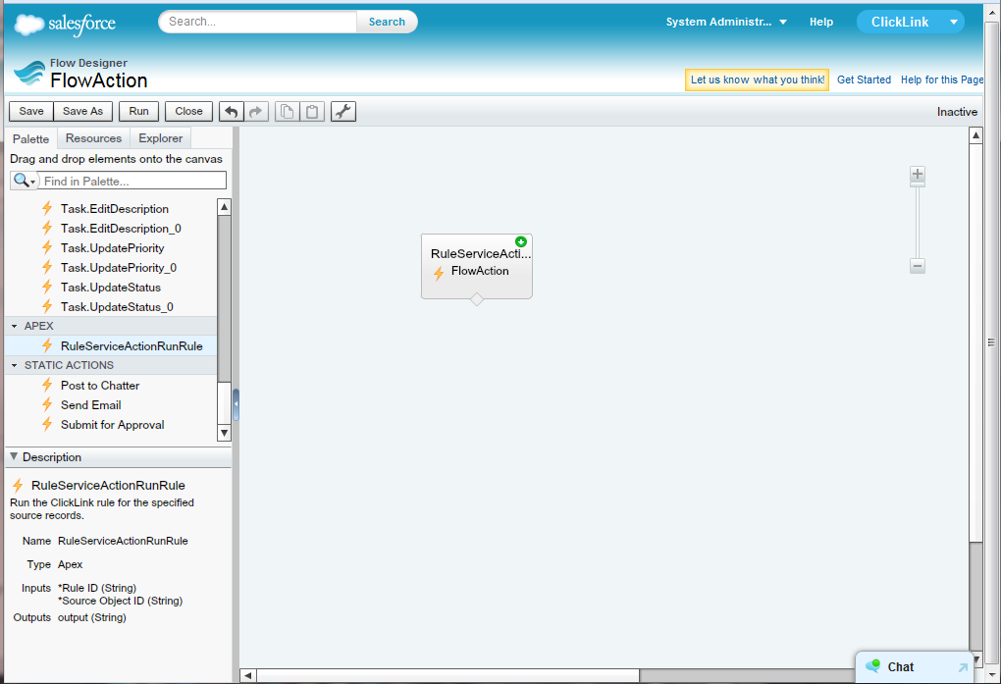Image resolution: width=1001 pixels, height=684 pixels.
Task: Click the Copy element icon
Action: [x=286, y=111]
